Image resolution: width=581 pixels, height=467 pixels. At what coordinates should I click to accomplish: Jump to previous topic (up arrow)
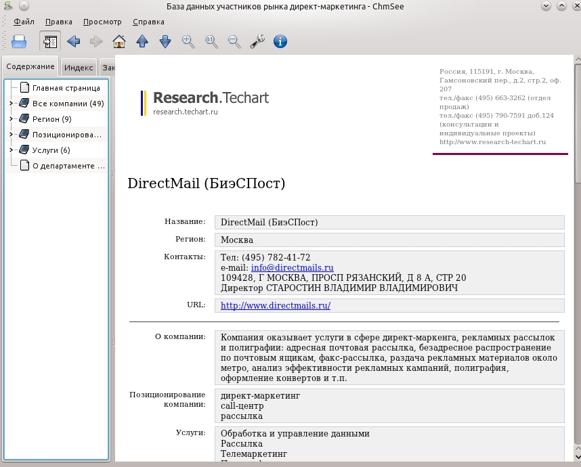142,41
